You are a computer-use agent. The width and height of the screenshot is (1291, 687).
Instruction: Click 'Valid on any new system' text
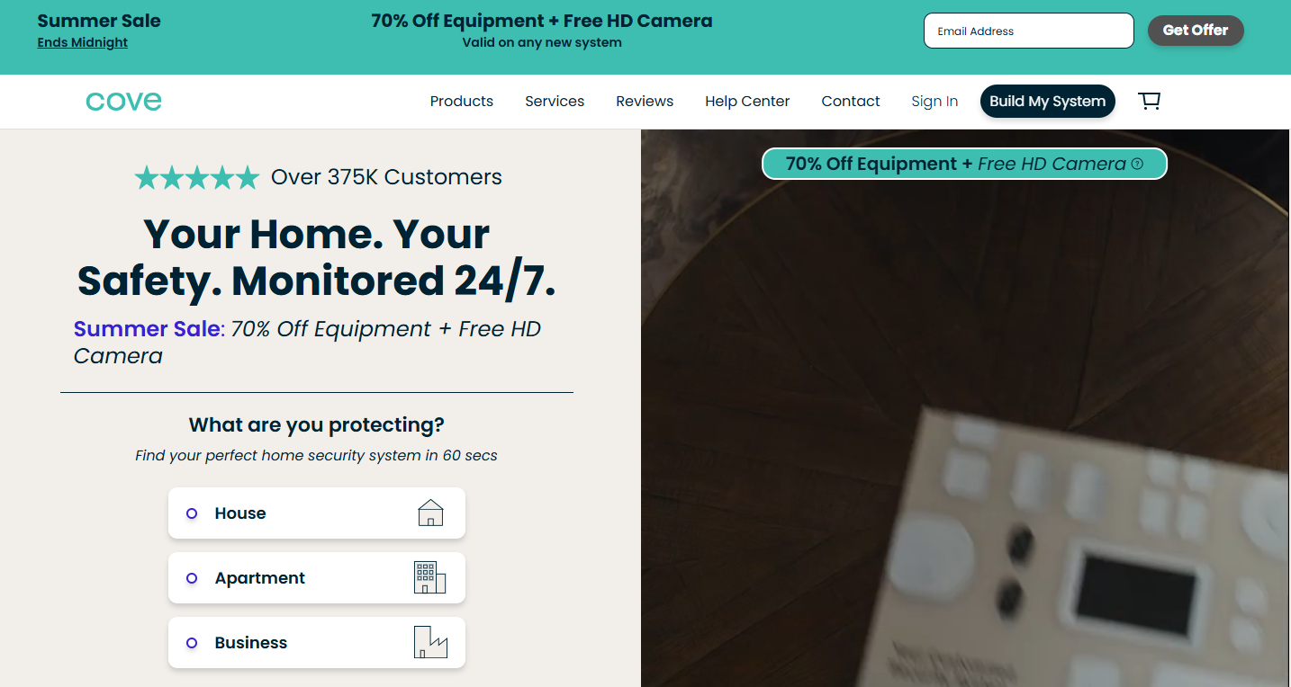click(x=542, y=42)
